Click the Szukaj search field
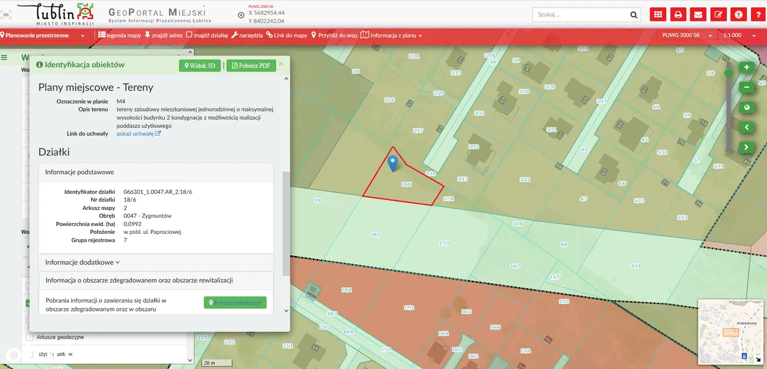This screenshot has height=369, width=767. click(580, 15)
